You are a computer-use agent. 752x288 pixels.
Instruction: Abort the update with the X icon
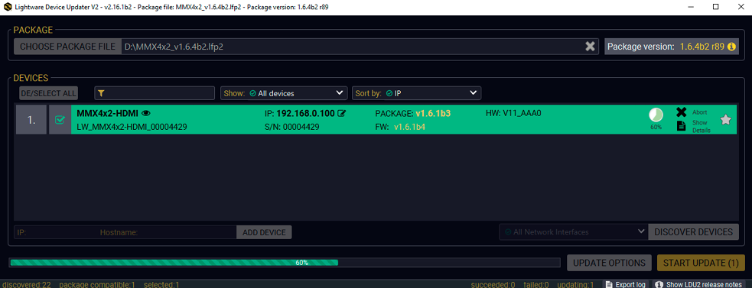coord(681,112)
